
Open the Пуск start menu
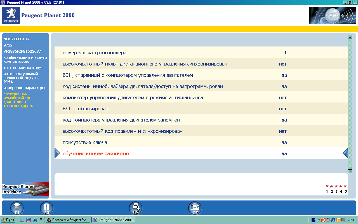[x=8, y=220]
